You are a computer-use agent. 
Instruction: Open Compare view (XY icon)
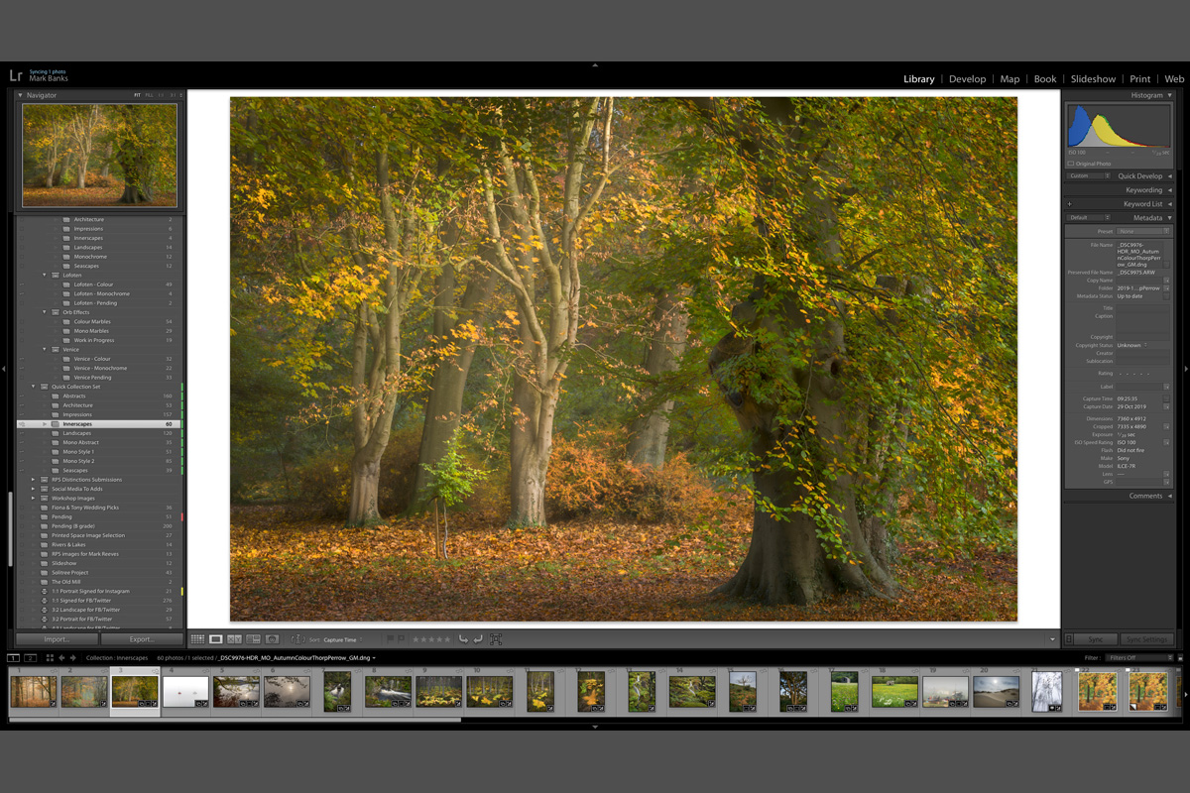pyautogui.click(x=234, y=640)
